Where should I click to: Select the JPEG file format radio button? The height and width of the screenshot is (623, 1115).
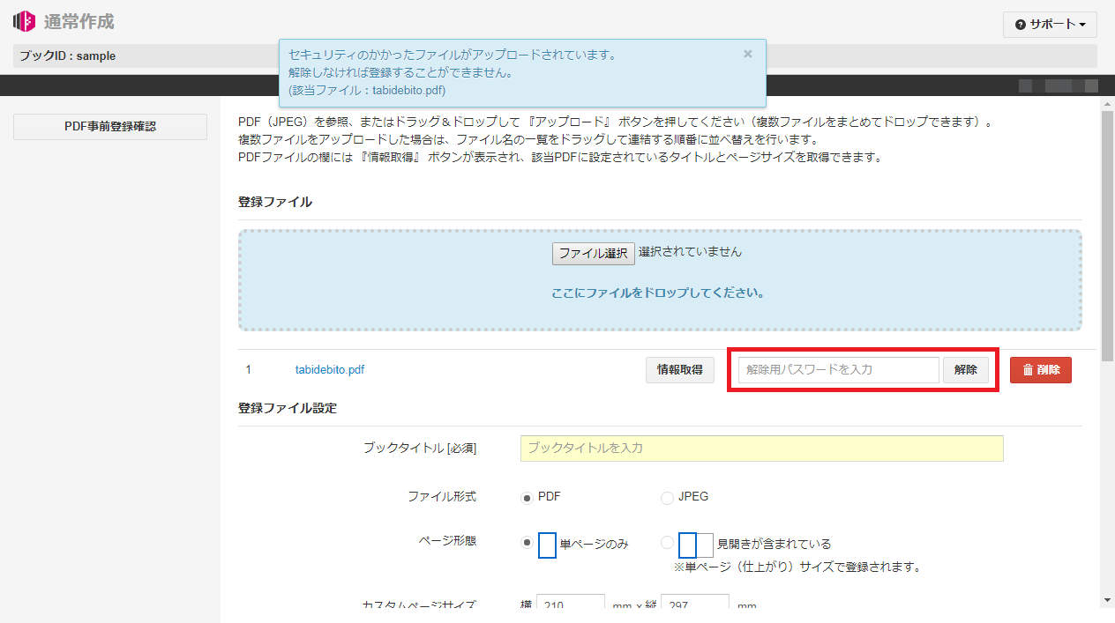tap(667, 498)
